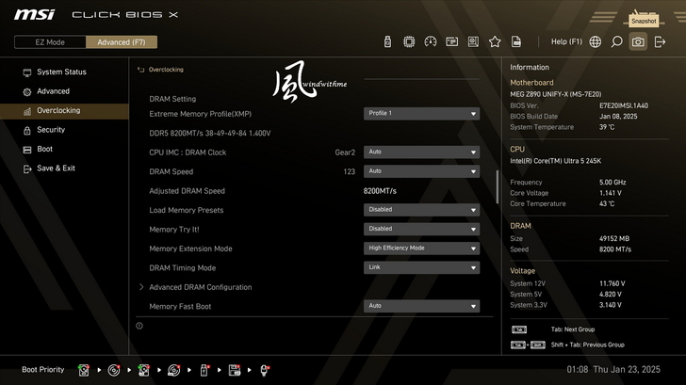686x385 pixels.
Task: Open Advanced sidebar menu
Action: (64, 91)
